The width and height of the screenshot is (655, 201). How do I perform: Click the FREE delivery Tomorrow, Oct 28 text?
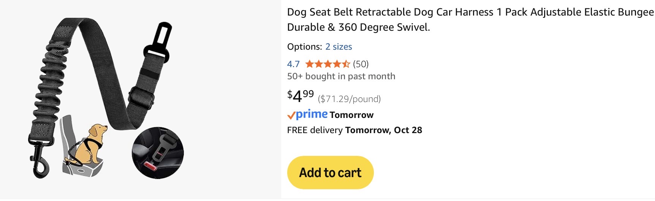(x=354, y=130)
